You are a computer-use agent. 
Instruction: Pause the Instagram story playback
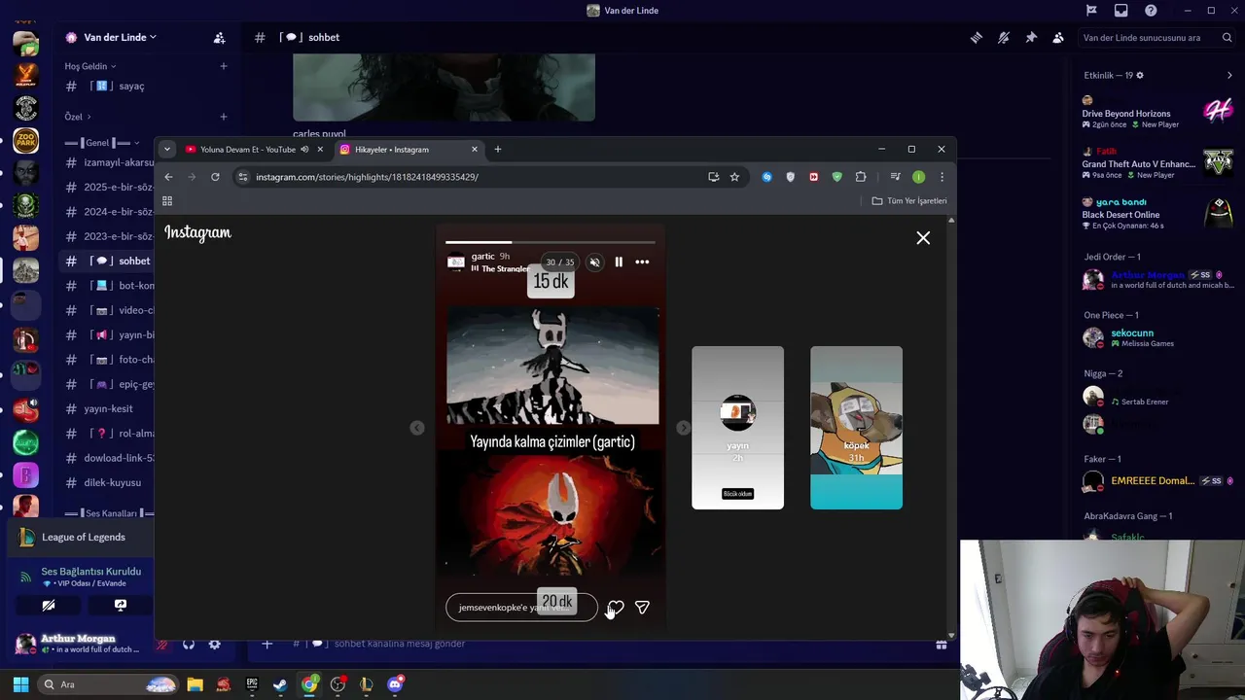619,262
